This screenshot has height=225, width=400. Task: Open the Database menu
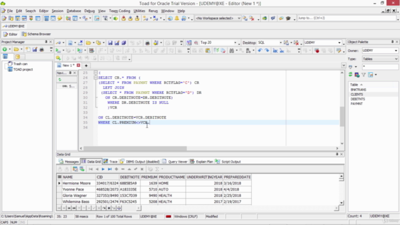[x=74, y=11]
